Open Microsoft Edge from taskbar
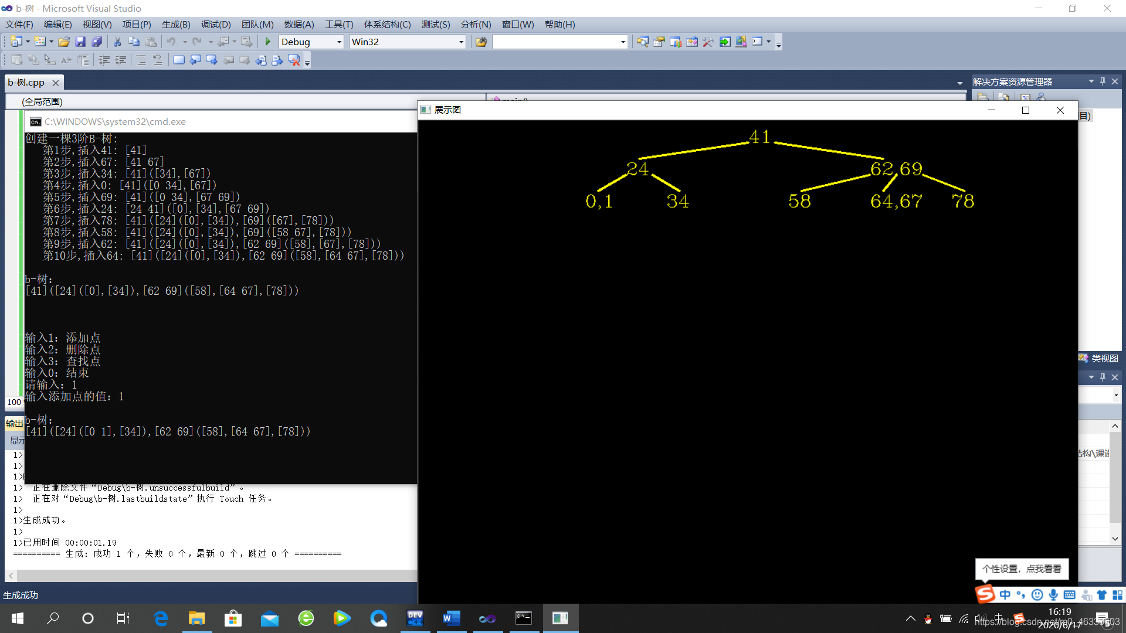The height and width of the screenshot is (633, 1126). pos(160,618)
